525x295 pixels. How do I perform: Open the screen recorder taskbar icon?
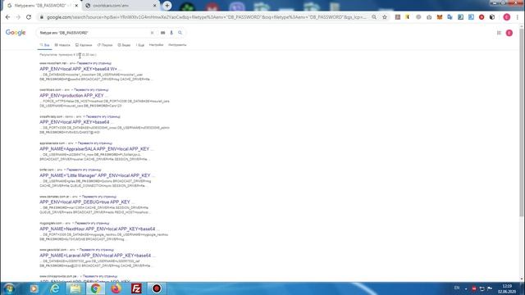157,288
